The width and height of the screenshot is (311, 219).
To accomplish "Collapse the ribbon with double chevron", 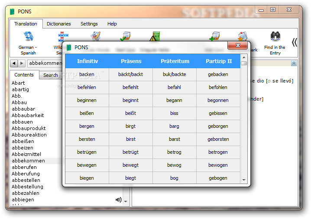I will (x=295, y=42).
